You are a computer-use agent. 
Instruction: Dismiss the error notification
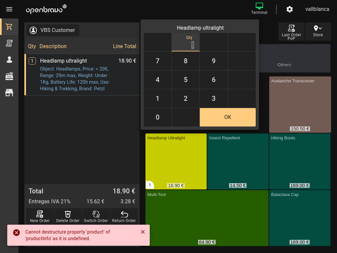[x=143, y=232]
